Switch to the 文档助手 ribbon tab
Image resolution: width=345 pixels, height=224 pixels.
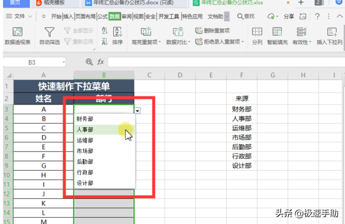click(x=216, y=16)
